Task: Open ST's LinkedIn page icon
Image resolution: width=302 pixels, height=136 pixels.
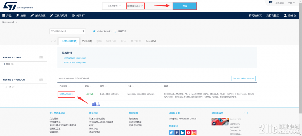Action: tap(183, 132)
